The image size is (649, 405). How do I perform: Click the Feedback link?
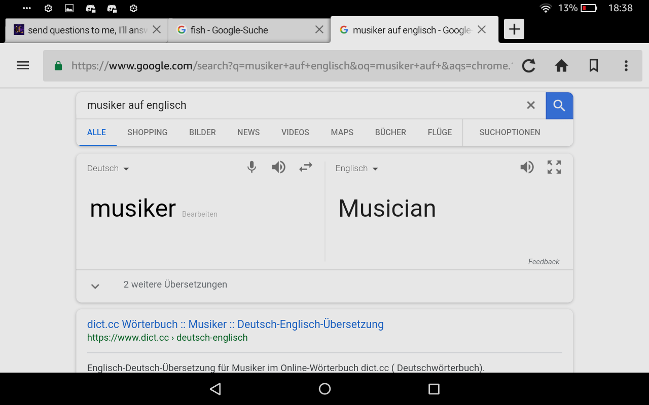point(544,262)
